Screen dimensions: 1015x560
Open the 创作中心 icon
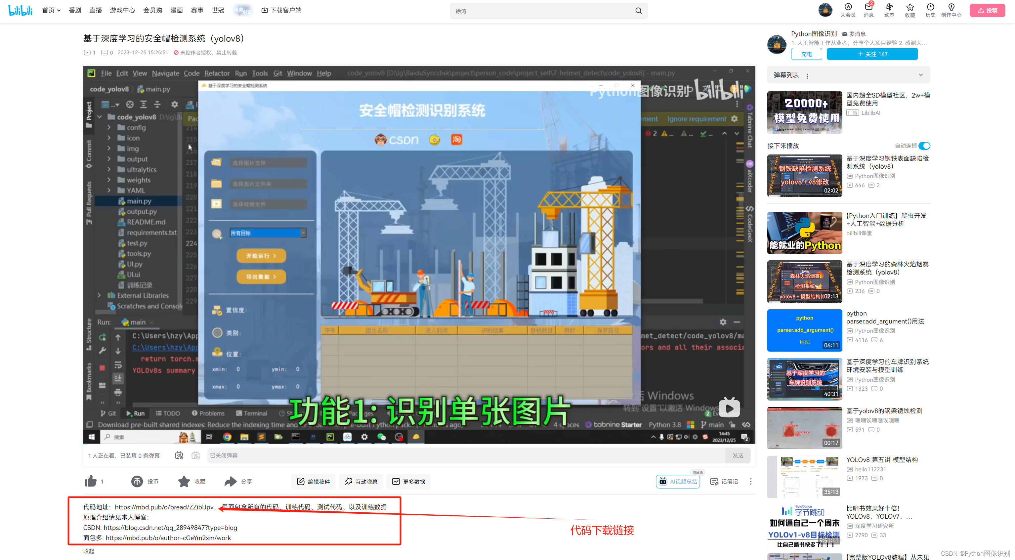(951, 10)
